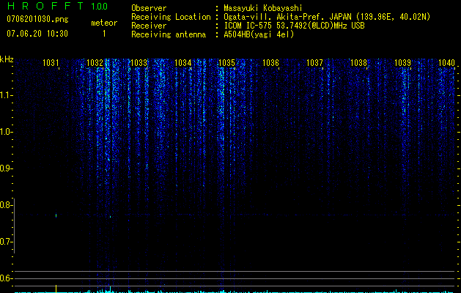Click time marker 1038
The image size is (461, 293).
358,63
